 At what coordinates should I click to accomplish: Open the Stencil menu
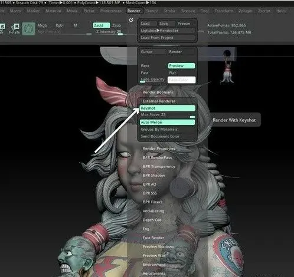(152, 11)
